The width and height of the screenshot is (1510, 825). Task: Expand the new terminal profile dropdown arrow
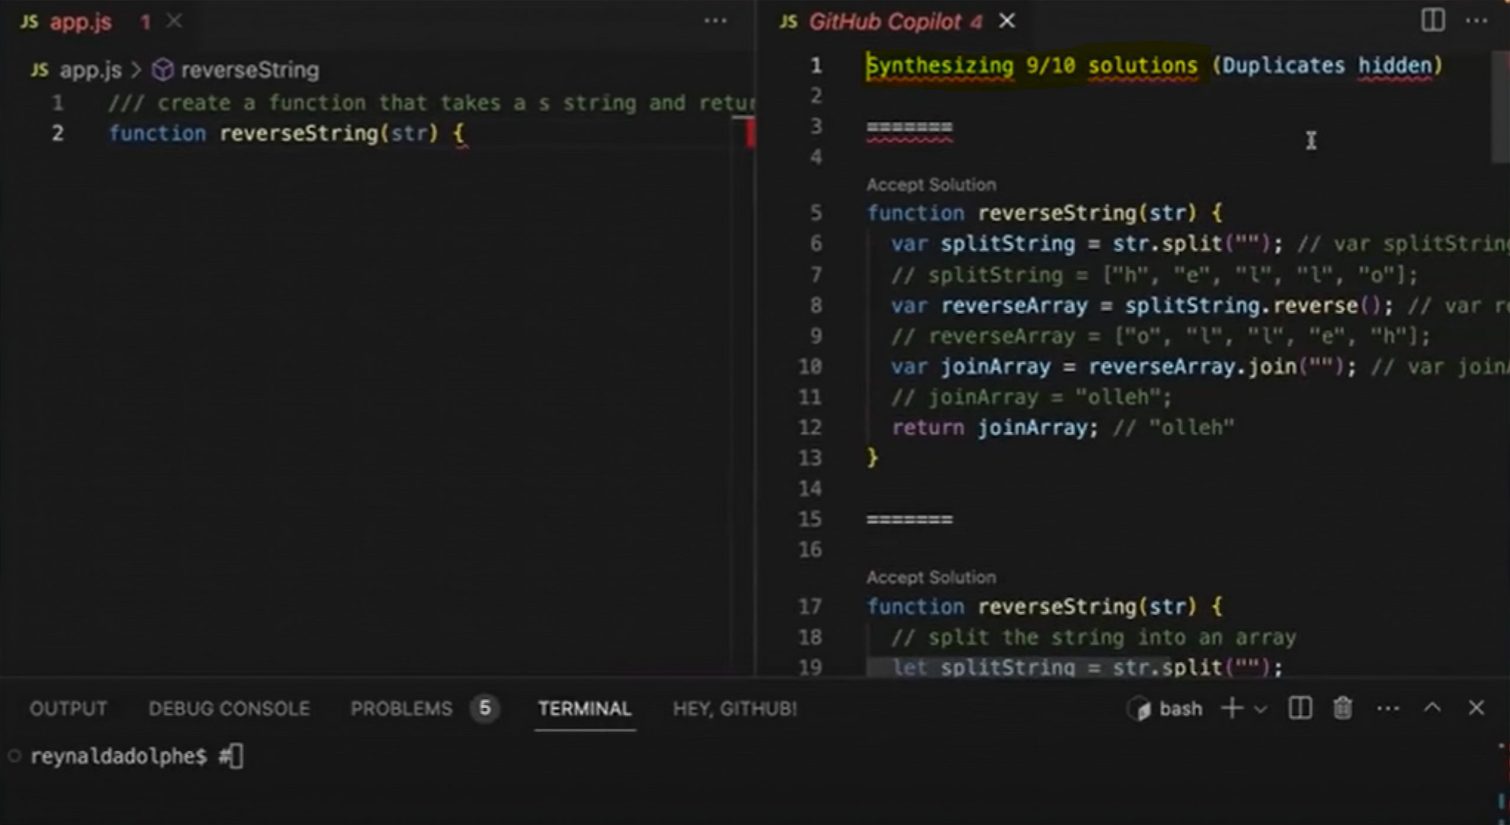(x=1260, y=709)
